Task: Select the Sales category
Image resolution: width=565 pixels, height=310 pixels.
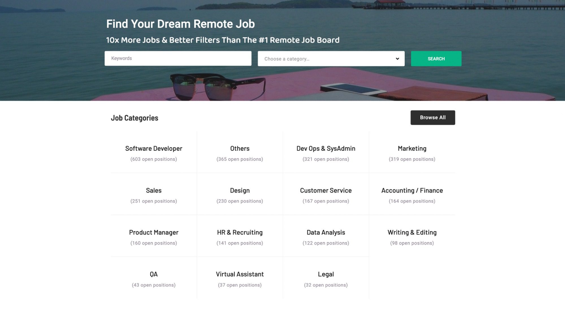Action: click(x=153, y=190)
